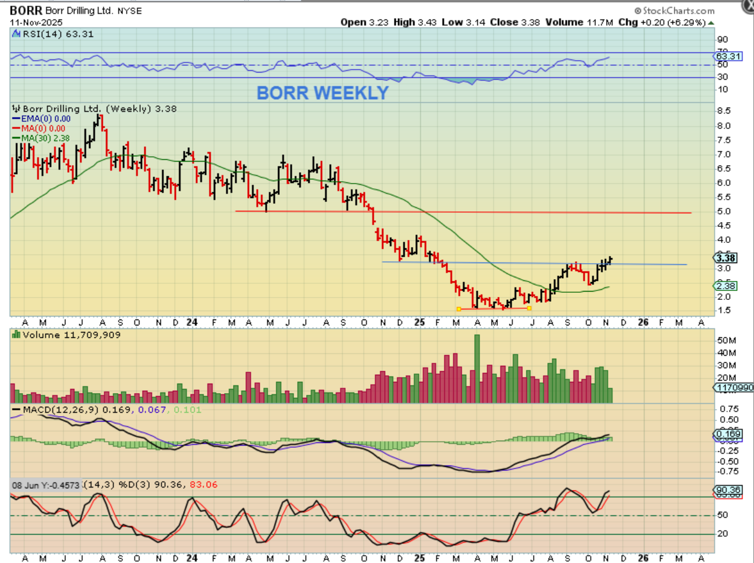Click the 8.5 price axis label
Screen dimensions: 754x563
pos(723,111)
